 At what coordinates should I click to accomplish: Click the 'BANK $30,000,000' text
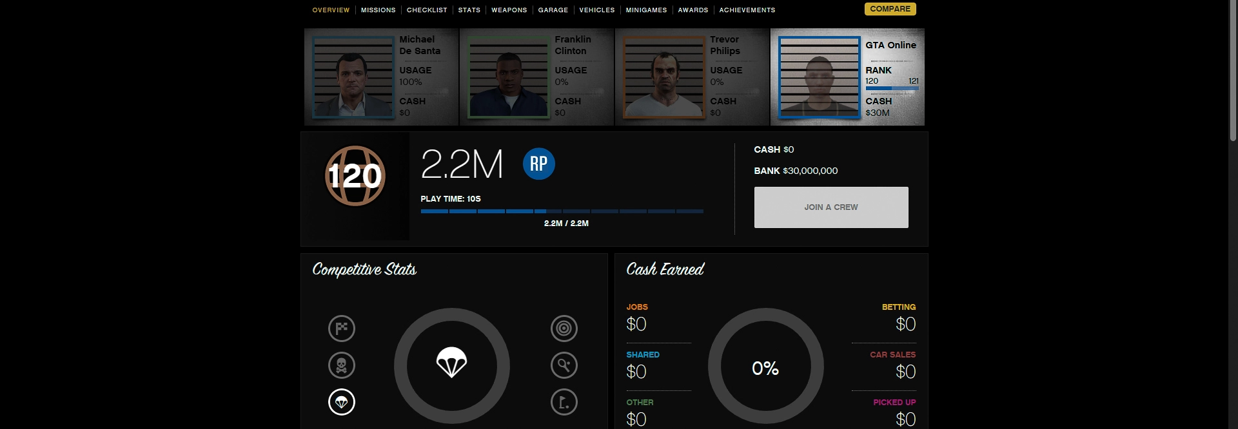[796, 171]
